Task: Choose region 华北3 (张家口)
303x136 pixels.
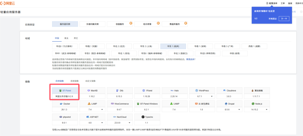Action: tap(181, 53)
